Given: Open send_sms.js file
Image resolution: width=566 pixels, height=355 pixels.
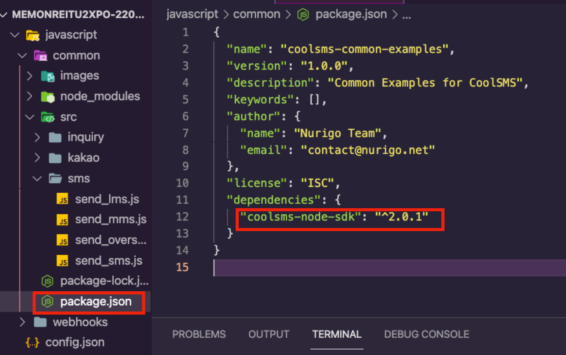Looking at the screenshot, I should click(109, 261).
